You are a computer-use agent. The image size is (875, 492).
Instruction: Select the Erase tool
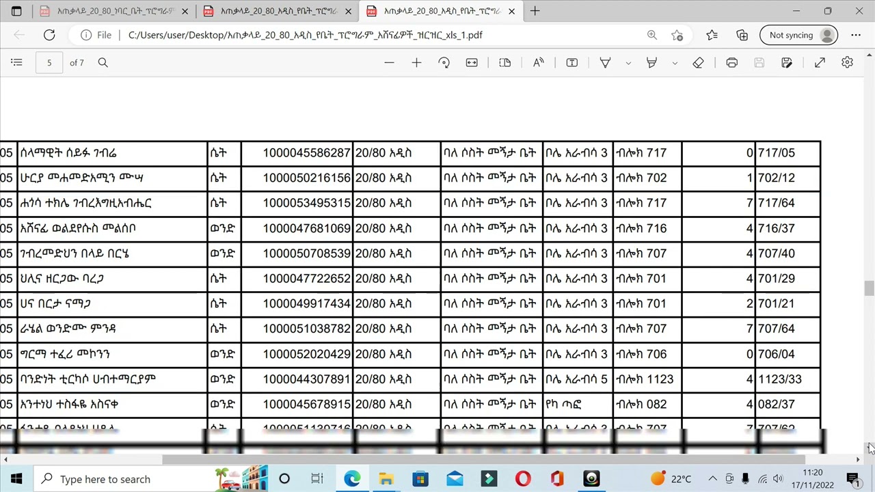[x=698, y=63]
